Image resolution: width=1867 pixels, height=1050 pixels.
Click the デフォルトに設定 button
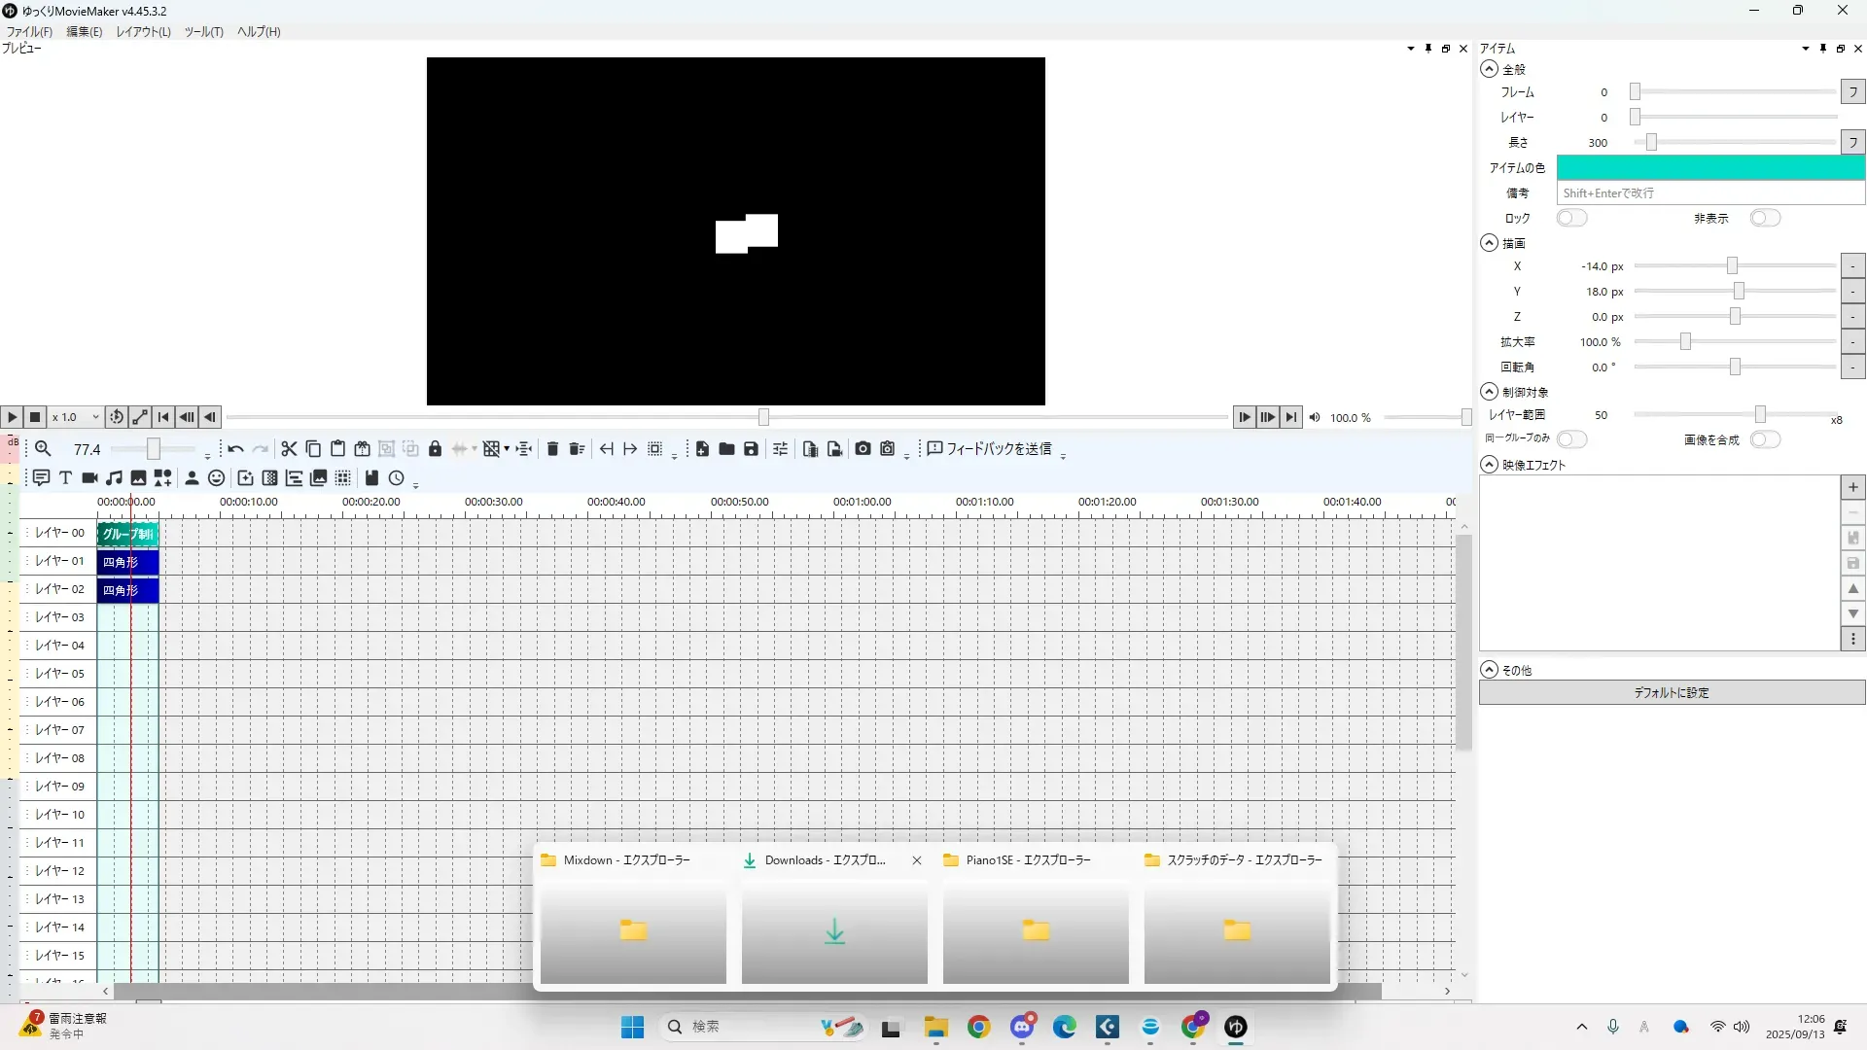click(x=1671, y=693)
